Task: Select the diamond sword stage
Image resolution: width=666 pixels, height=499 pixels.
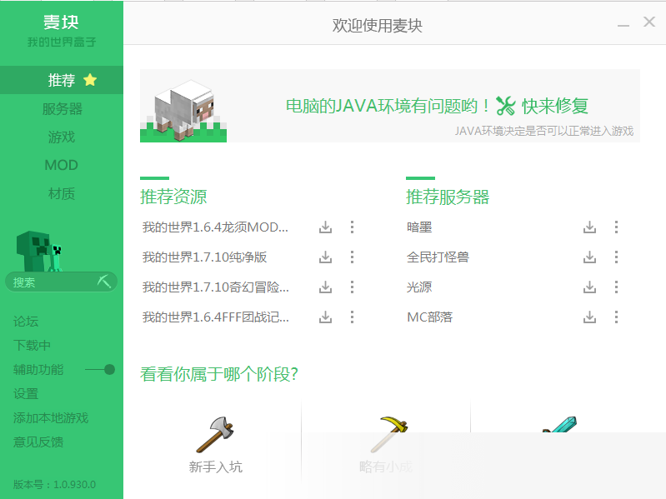Action: pos(560,424)
